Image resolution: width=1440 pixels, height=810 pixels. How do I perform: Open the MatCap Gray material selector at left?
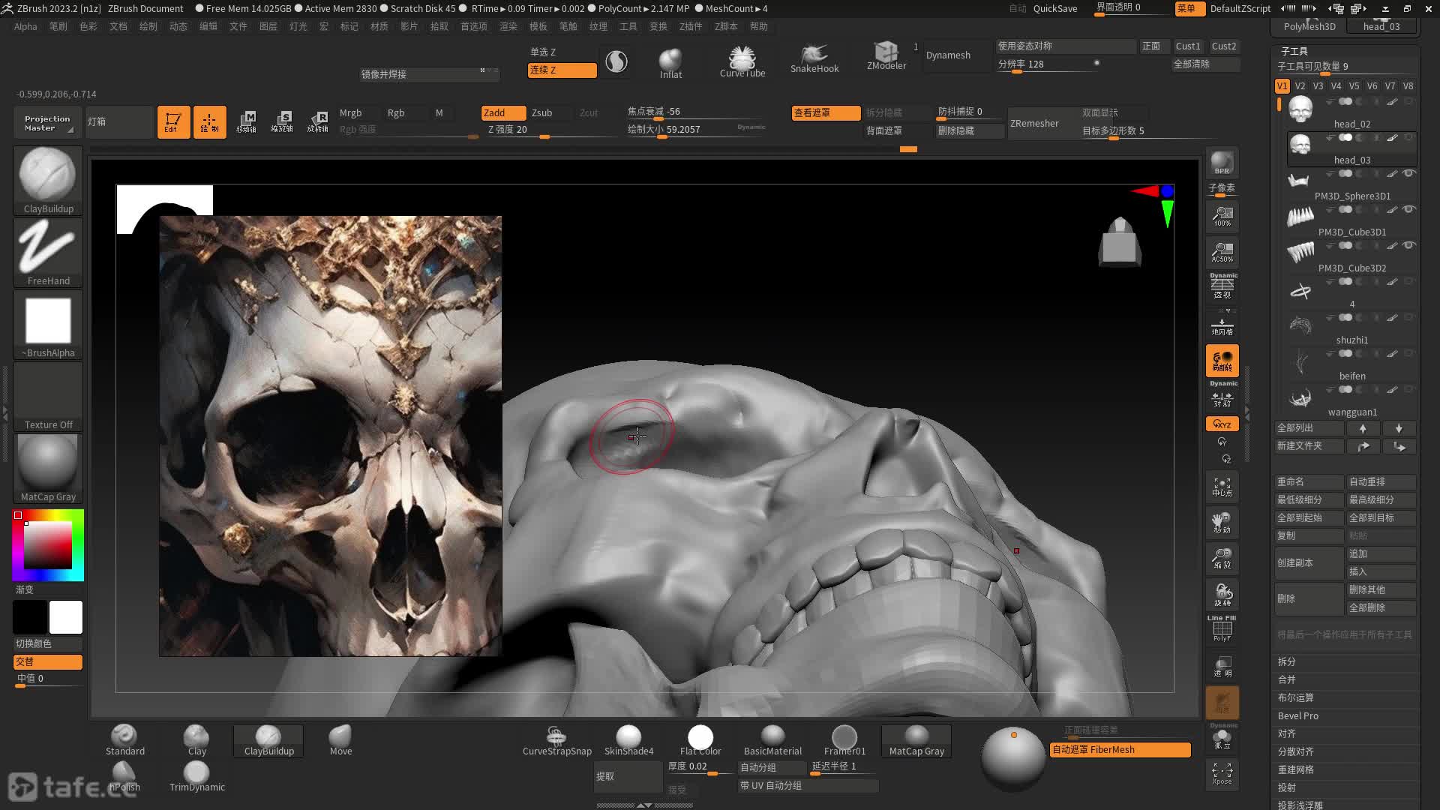[48, 469]
